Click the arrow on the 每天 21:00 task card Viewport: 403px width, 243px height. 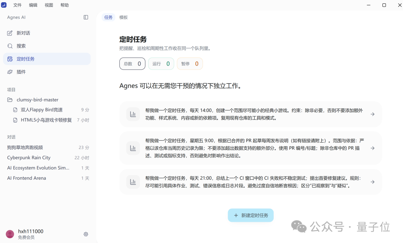point(372,182)
